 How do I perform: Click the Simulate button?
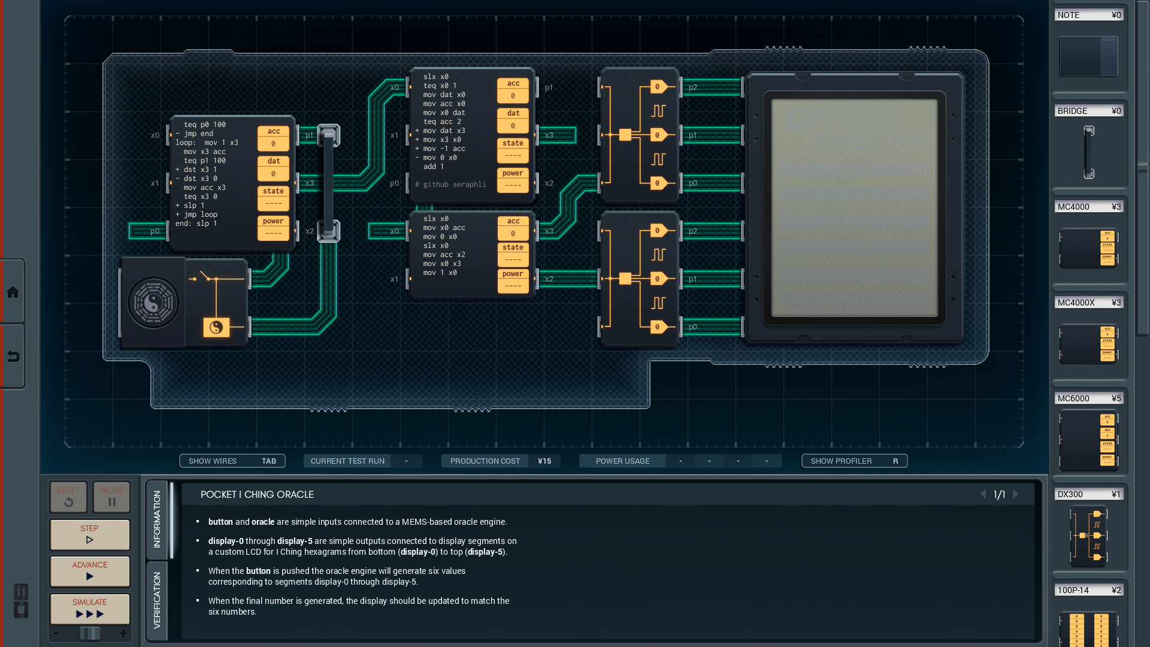[90, 608]
